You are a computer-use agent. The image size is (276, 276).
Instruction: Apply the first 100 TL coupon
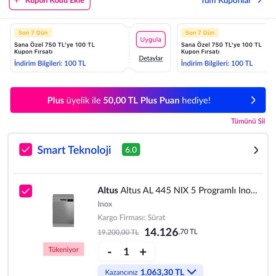151,40
